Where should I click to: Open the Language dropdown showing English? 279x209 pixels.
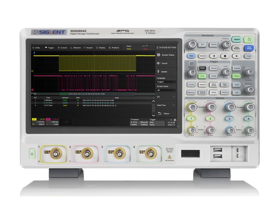[166, 82]
